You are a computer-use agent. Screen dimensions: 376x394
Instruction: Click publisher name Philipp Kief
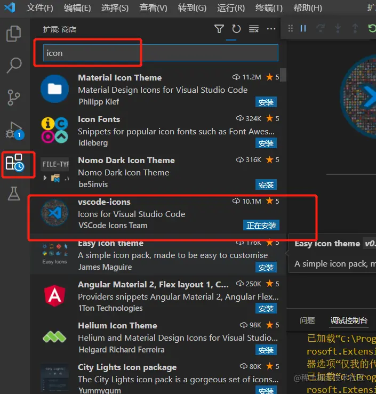click(99, 102)
